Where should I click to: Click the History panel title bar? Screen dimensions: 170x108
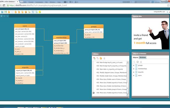coord(111,54)
